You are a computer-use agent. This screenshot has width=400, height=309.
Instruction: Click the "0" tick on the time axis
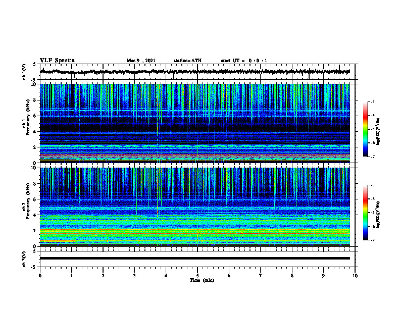click(x=40, y=276)
